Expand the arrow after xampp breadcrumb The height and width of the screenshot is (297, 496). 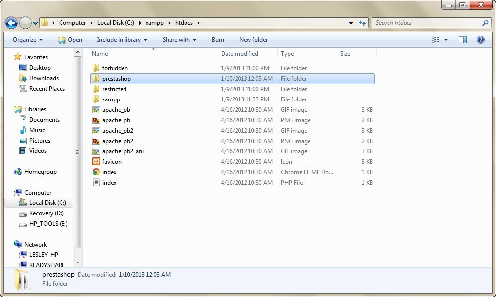tap(169, 23)
